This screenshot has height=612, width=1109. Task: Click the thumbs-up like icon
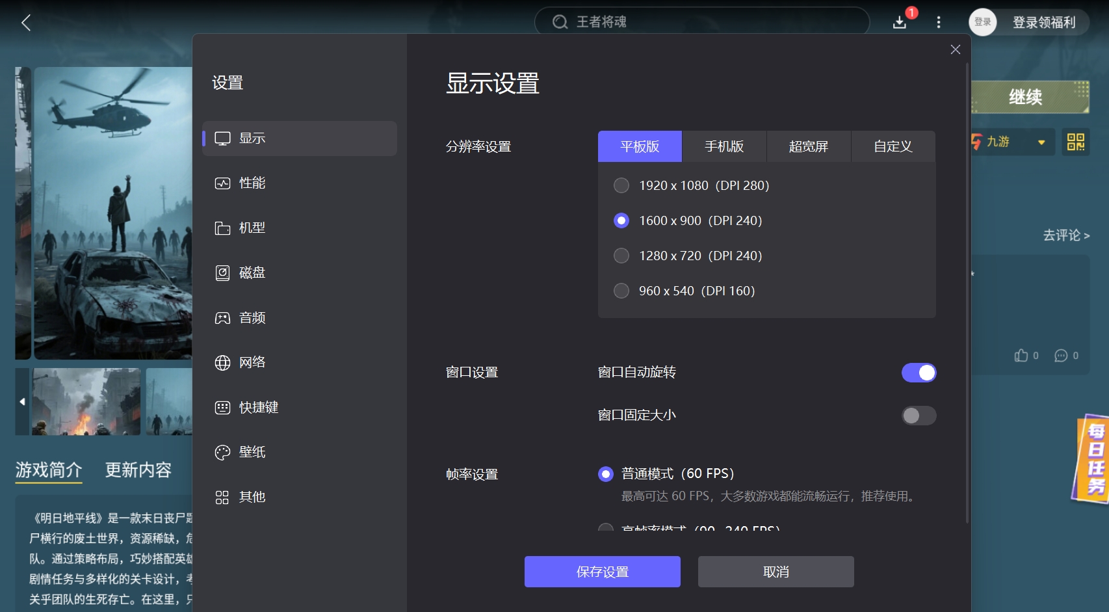[x=1021, y=355]
